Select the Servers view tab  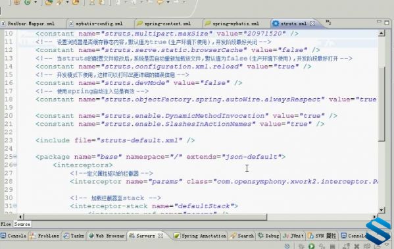[x=142, y=236]
